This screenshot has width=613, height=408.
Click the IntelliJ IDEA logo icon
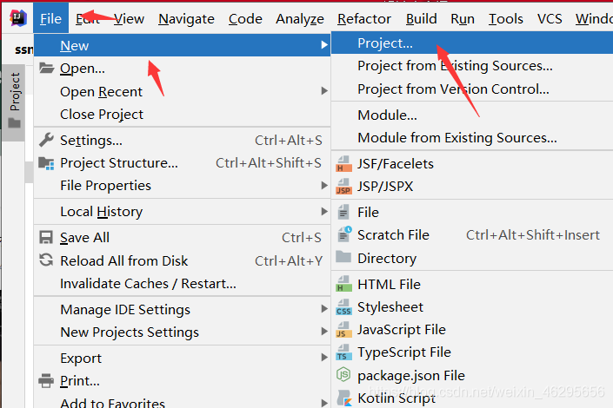click(x=17, y=18)
